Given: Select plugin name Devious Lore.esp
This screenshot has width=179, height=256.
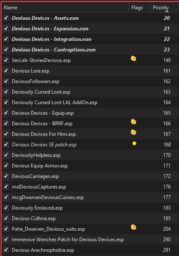Looking at the screenshot, I should 30,71.
